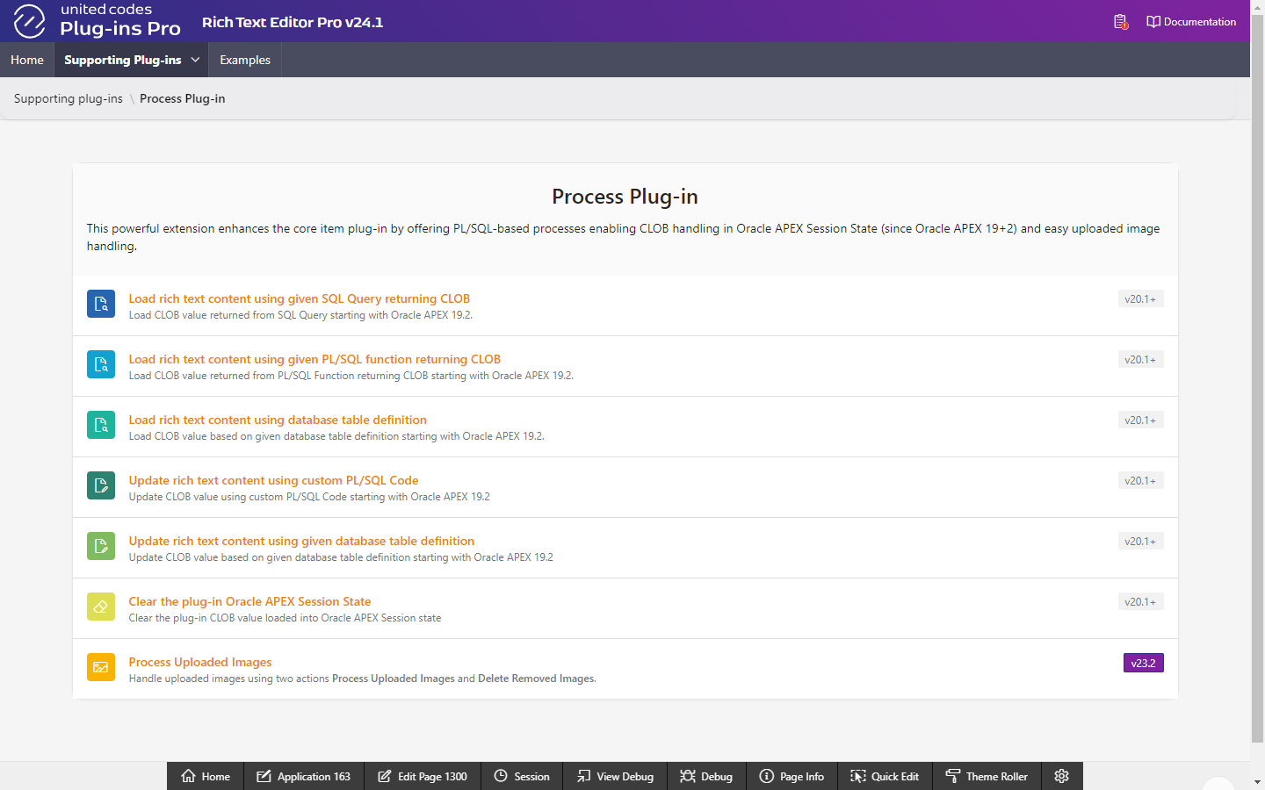Image resolution: width=1265 pixels, height=790 pixels.
Task: Click the scrollbar down arrow
Action: click(x=1257, y=782)
